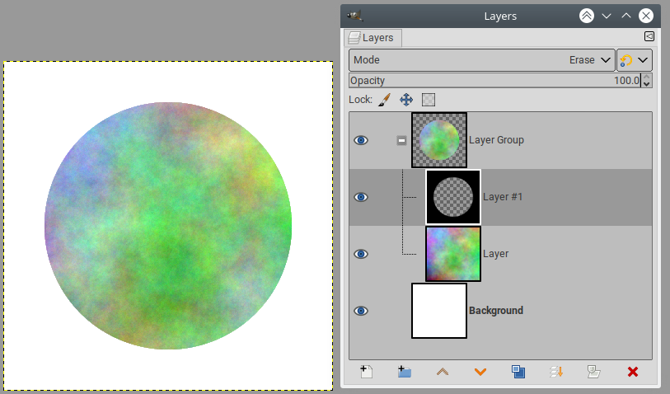Raise the selected layer one step
Viewport: 670px width, 394px height.
click(443, 372)
